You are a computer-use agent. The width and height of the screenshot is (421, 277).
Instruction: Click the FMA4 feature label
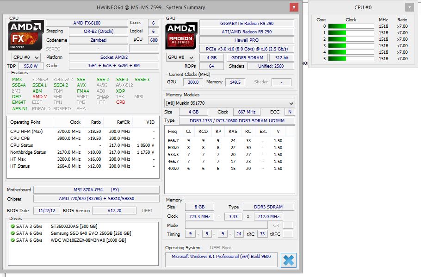83,91
